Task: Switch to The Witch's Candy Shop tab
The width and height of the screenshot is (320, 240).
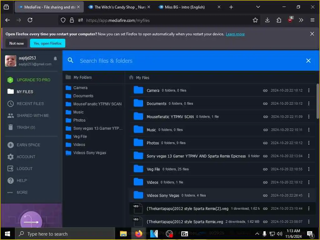Action: click(x=120, y=7)
